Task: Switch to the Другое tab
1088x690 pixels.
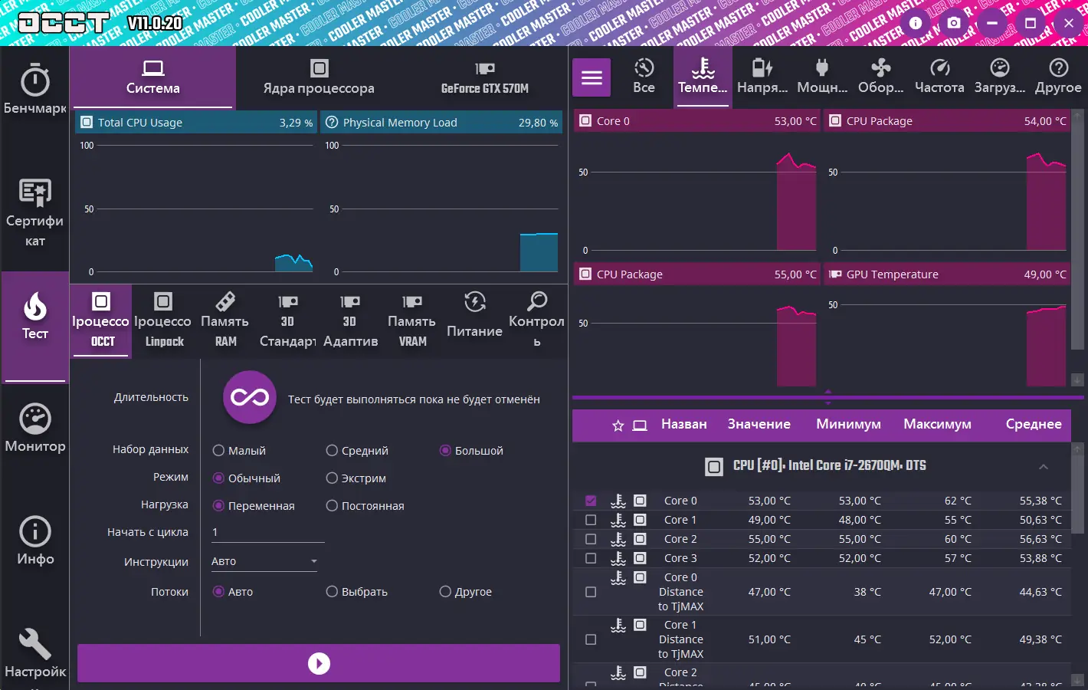Action: click(x=1058, y=77)
